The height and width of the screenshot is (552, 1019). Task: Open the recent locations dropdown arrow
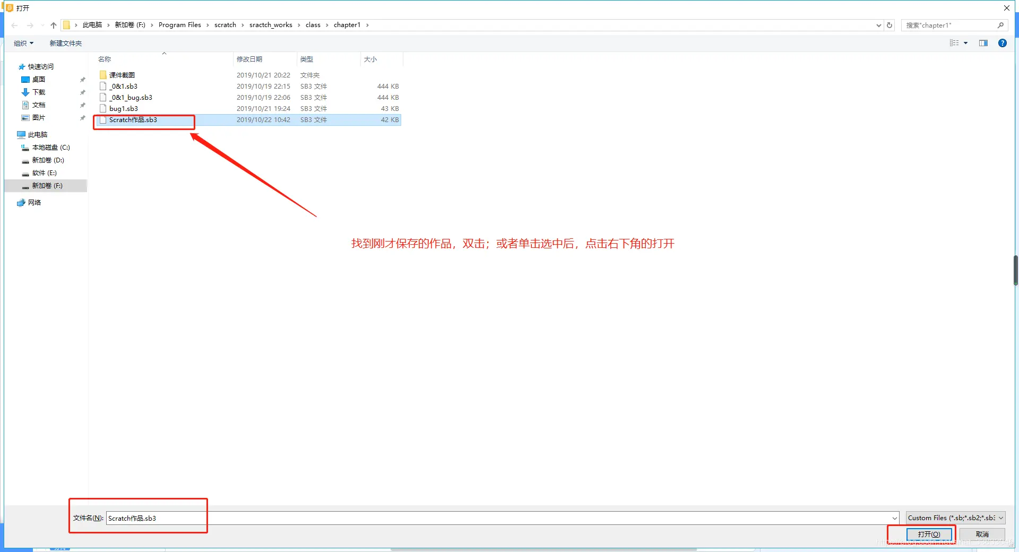point(42,25)
